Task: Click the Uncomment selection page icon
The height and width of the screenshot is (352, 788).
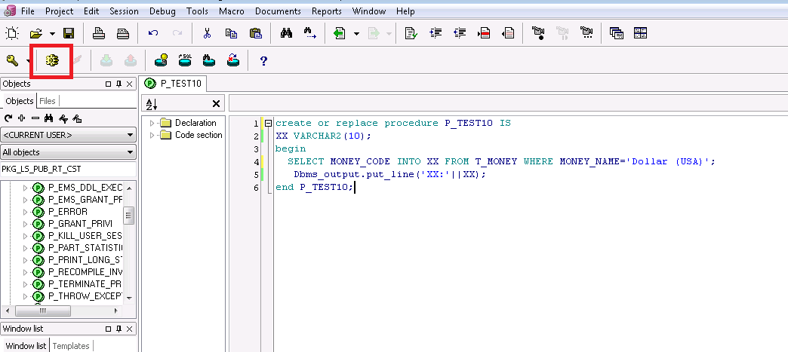Action: click(508, 34)
